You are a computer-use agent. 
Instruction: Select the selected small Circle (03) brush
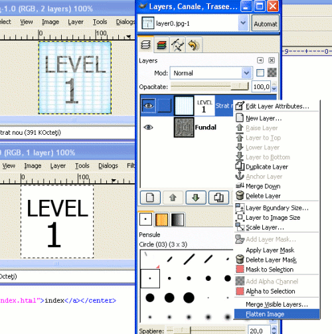pos(150,278)
